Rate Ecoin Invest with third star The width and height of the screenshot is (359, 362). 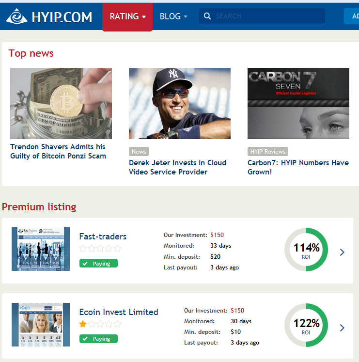[100, 324]
